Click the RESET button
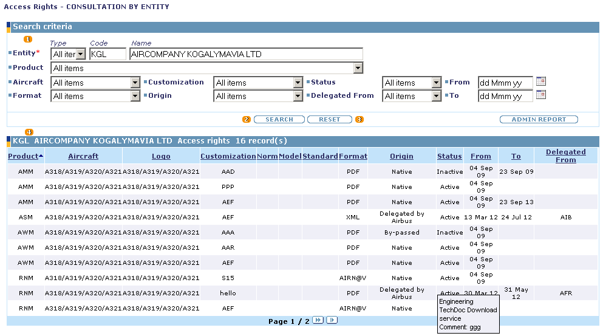The image size is (603, 336). tap(330, 119)
